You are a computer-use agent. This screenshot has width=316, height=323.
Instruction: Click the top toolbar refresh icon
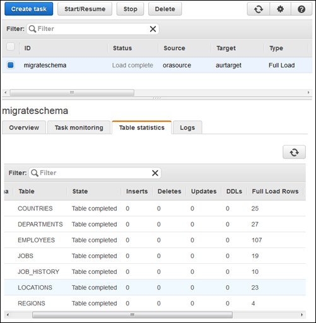pyautogui.click(x=259, y=9)
